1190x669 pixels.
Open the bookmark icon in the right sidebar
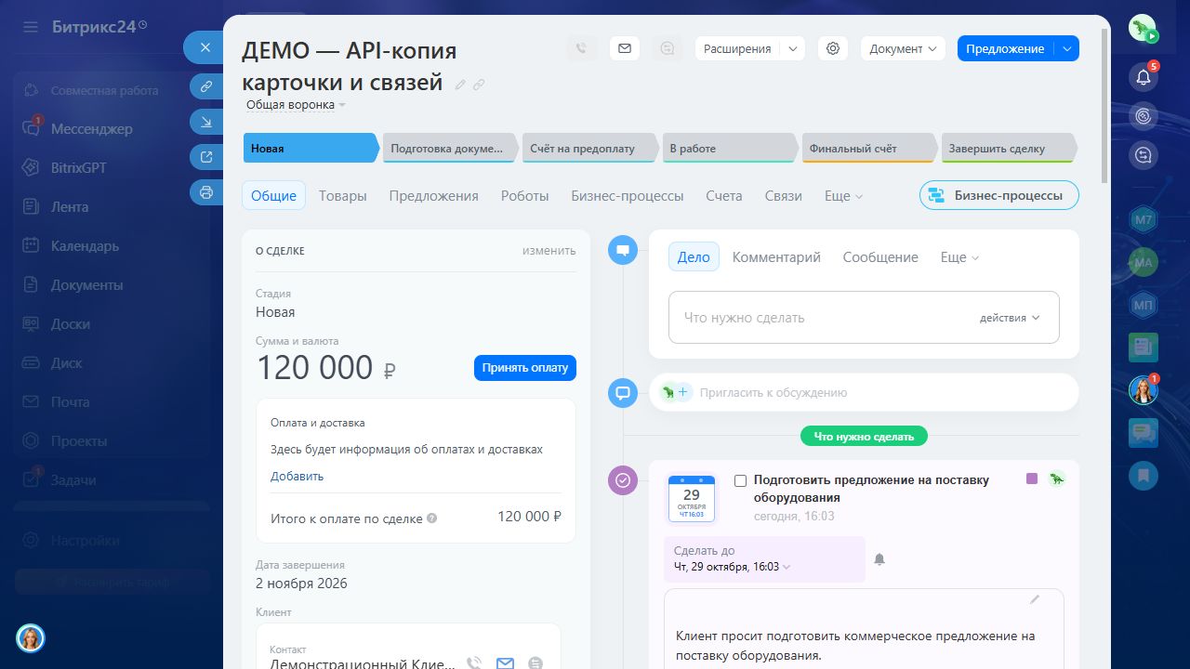click(x=1144, y=476)
